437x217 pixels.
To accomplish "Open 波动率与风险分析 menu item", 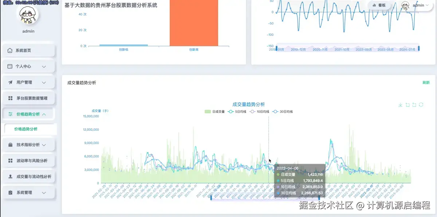I will coord(28,161).
